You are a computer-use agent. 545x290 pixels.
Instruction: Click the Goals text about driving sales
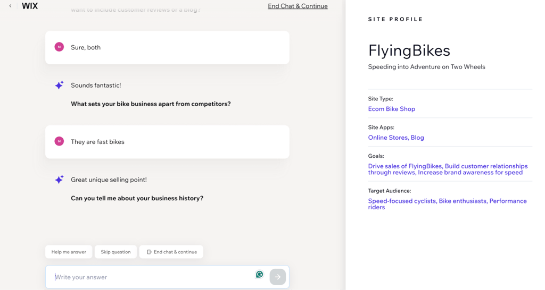click(x=448, y=169)
